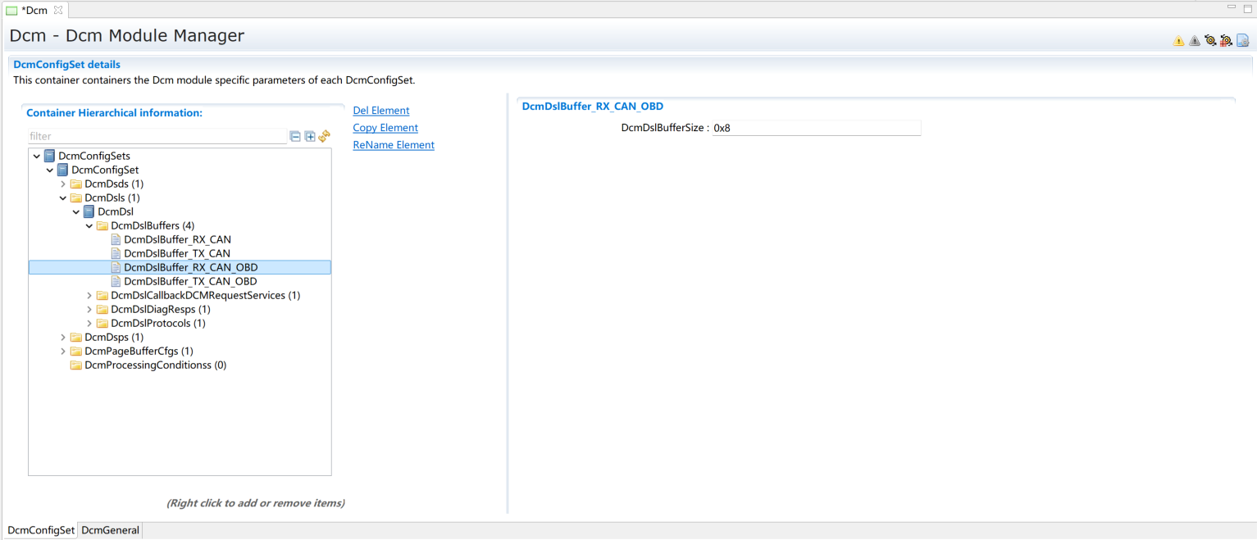Click the gear icon with red grid
This screenshot has width=1257, height=540.
pyautogui.click(x=1226, y=41)
